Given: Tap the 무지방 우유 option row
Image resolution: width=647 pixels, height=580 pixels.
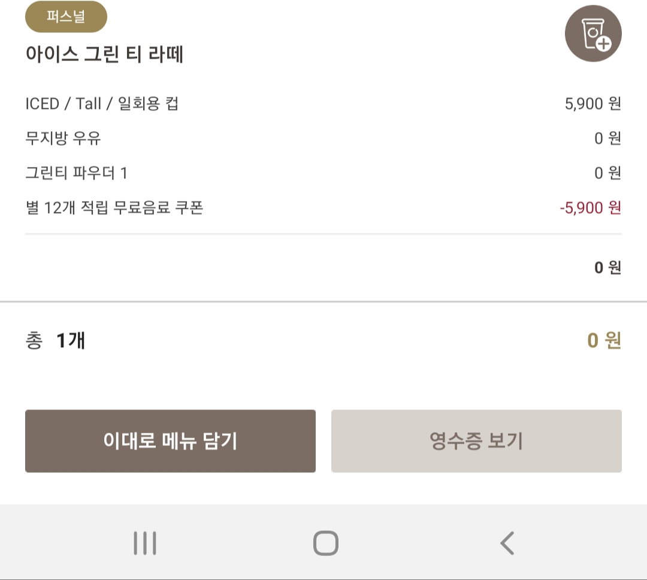Looking at the screenshot, I should click(323, 138).
